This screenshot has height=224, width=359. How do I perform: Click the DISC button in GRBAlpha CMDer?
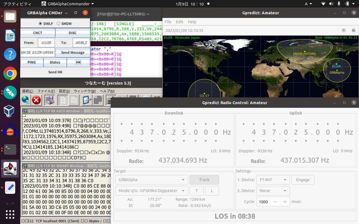point(73,33)
